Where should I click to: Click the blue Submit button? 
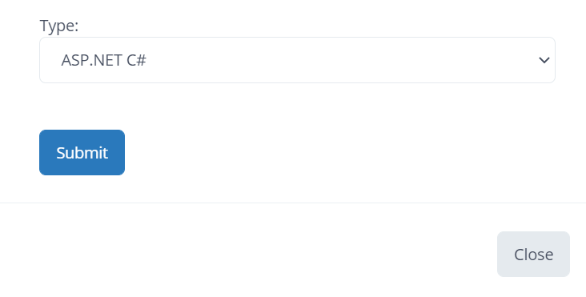tap(82, 152)
